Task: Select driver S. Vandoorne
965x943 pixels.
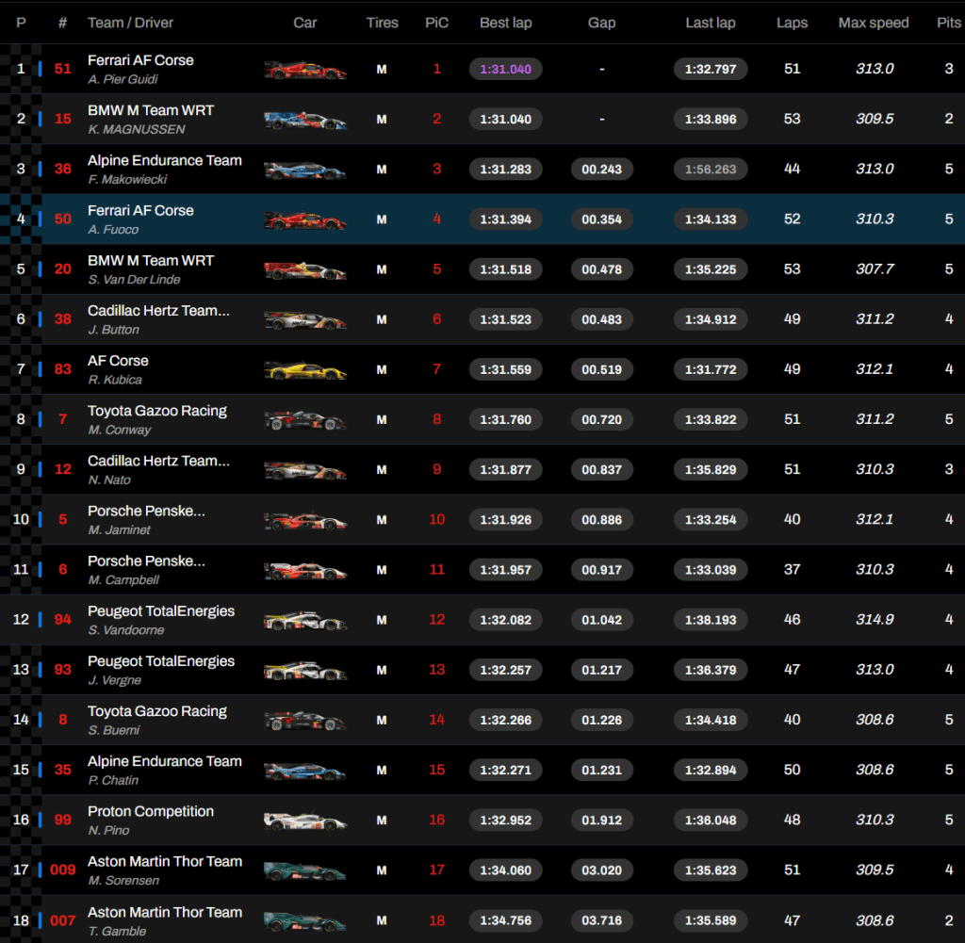Action: click(x=126, y=630)
